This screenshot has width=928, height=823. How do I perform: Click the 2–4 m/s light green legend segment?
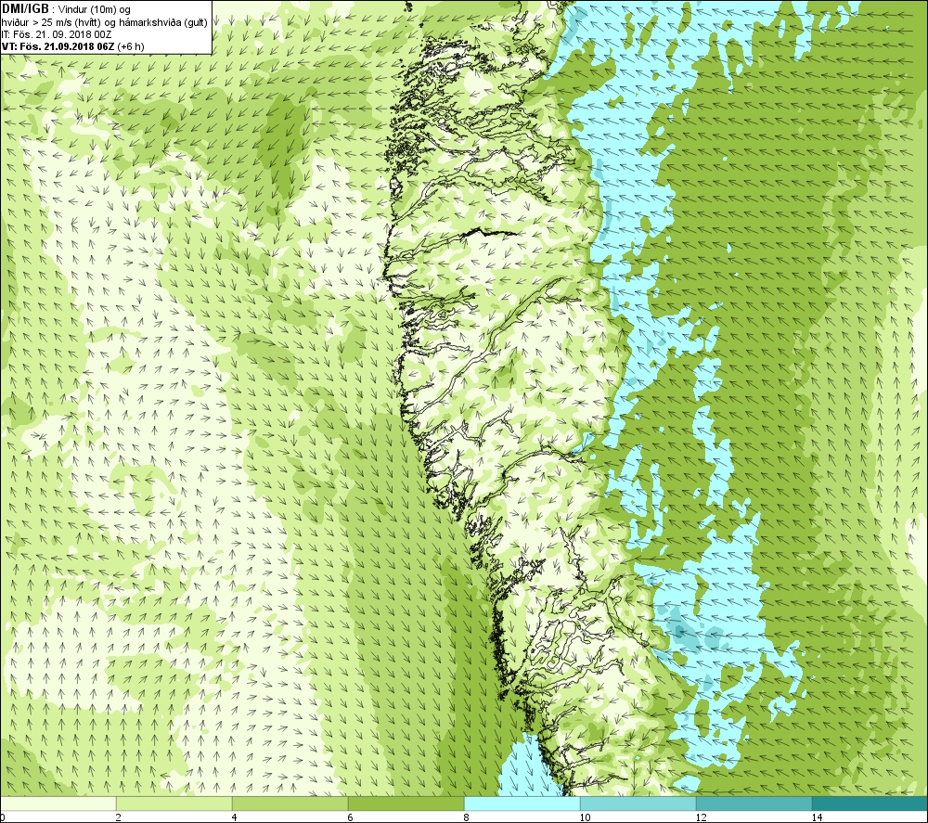click(174, 804)
